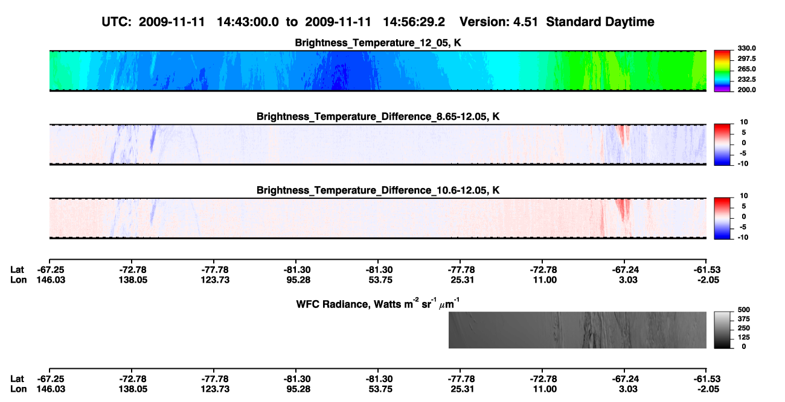Screen dimensions: 785x402
Task: Click the 'Lat' row label of the bottom axis
Action: point(18,378)
